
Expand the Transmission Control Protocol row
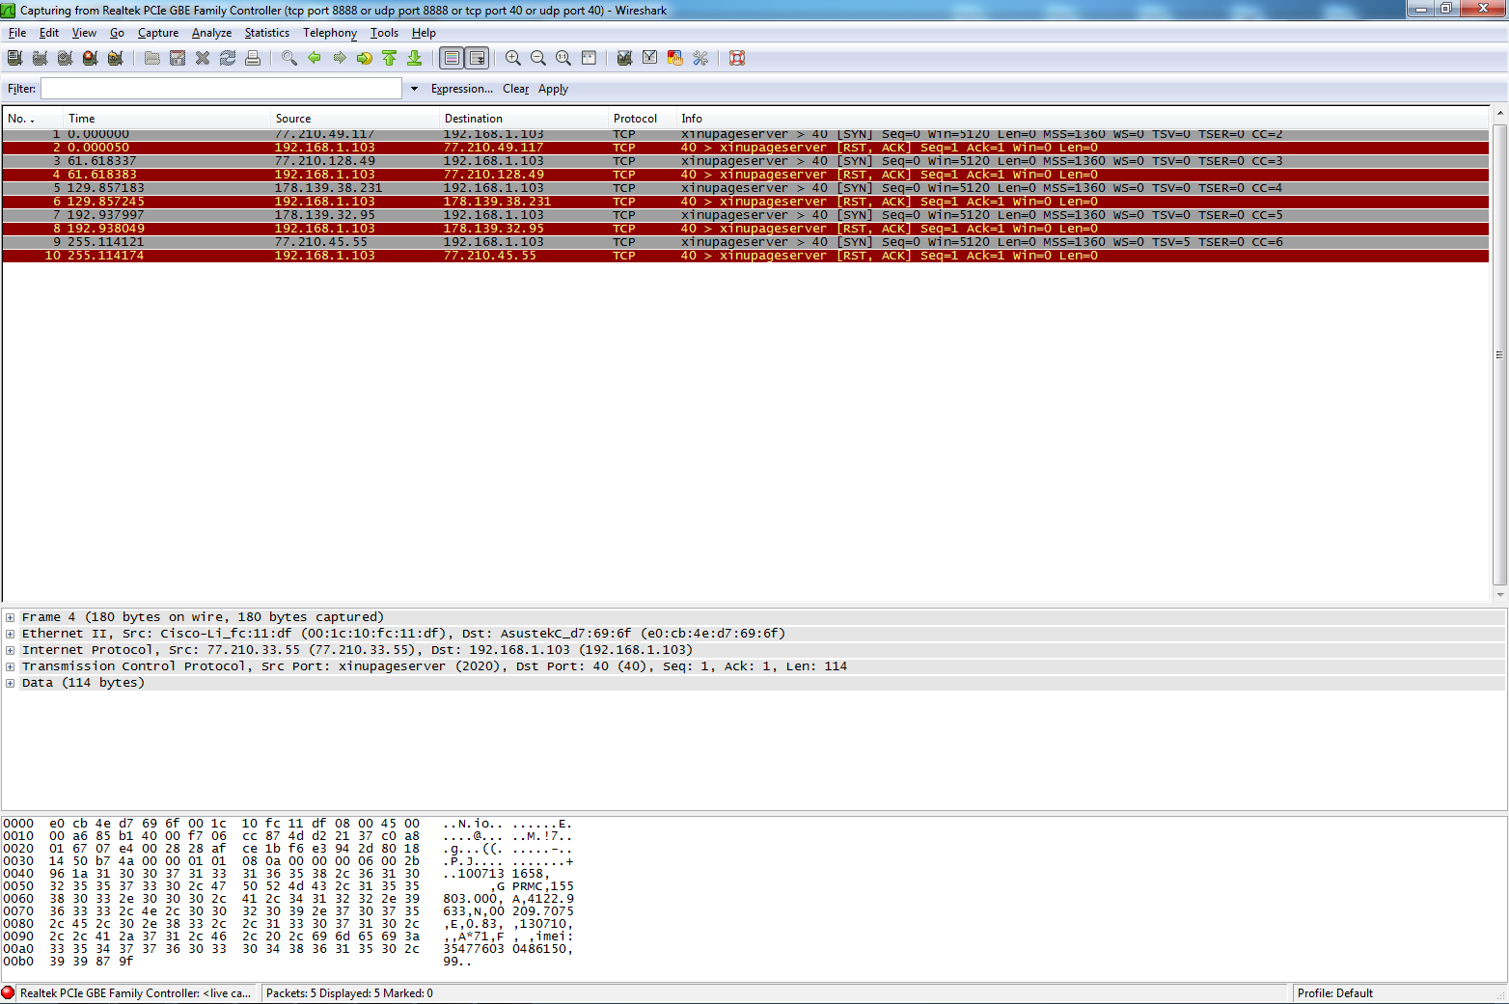point(10,666)
